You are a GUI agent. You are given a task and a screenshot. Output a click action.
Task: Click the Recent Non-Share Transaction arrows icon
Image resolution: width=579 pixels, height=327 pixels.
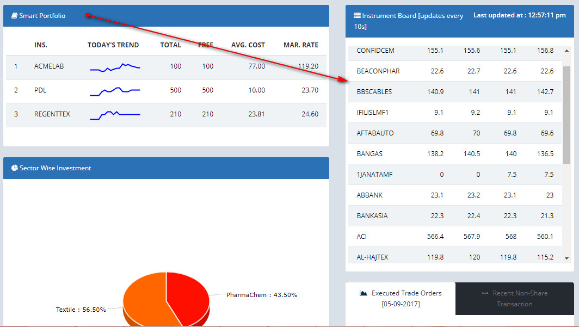pos(485,293)
